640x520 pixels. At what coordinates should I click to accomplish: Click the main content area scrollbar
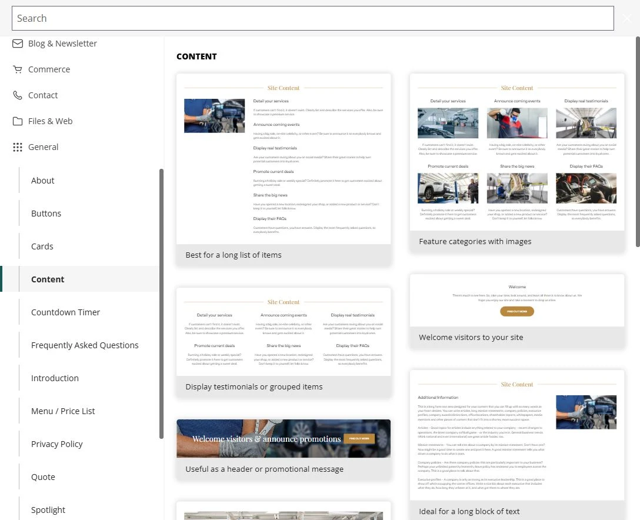click(638, 142)
